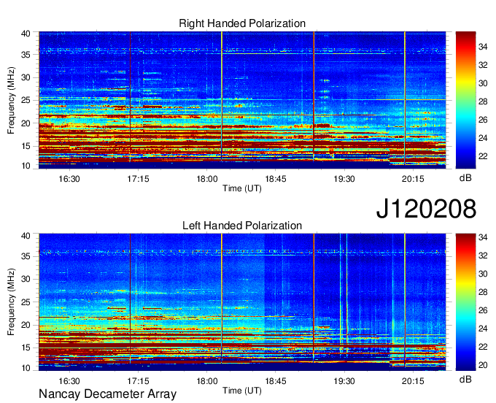
Task: Click the 28 value on the top colorbar
Action: pyautogui.click(x=483, y=101)
